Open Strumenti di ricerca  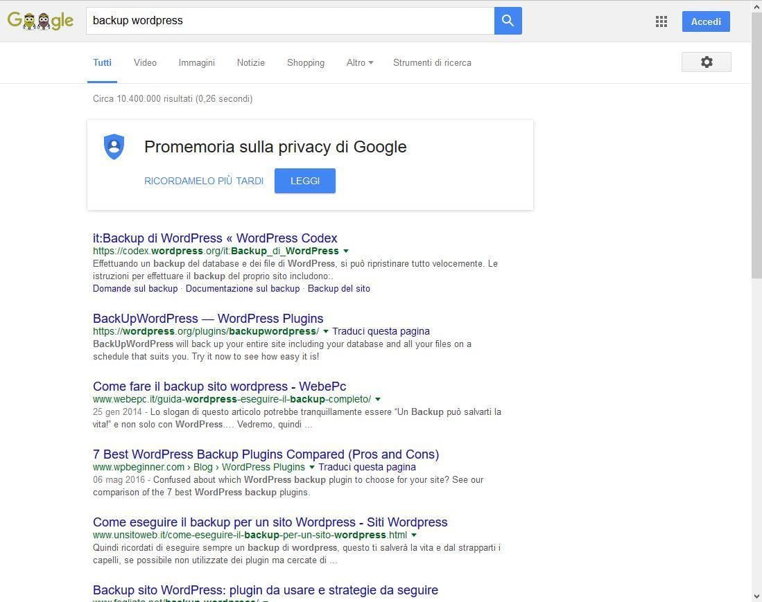click(432, 62)
